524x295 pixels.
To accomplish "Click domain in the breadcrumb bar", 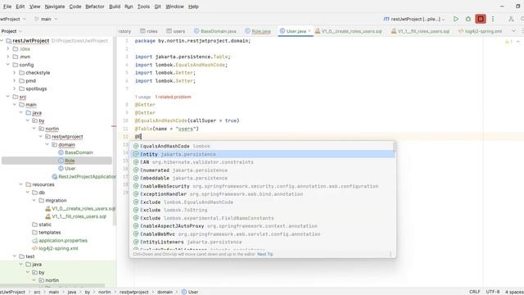I will tap(165, 292).
